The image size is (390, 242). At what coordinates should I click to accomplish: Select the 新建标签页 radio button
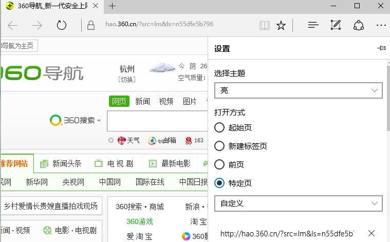pos(219,146)
